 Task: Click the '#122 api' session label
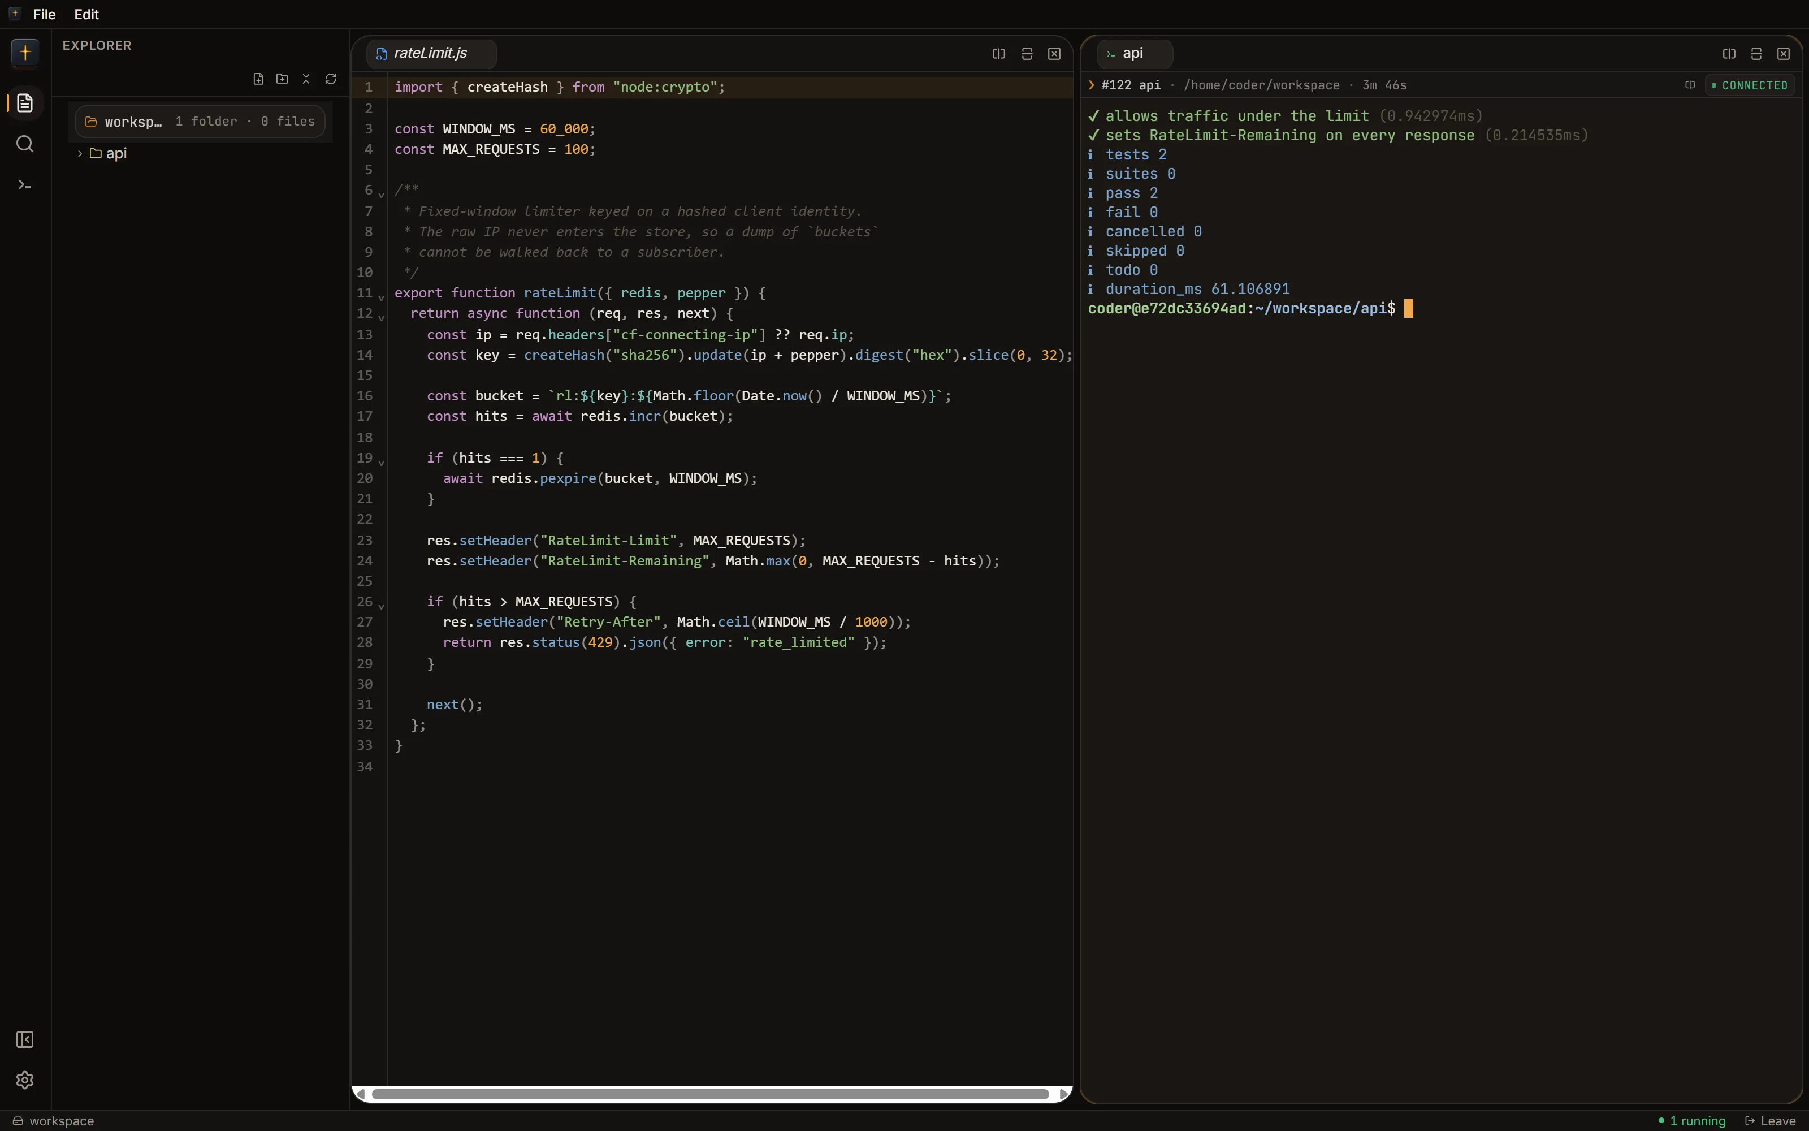pyautogui.click(x=1131, y=85)
